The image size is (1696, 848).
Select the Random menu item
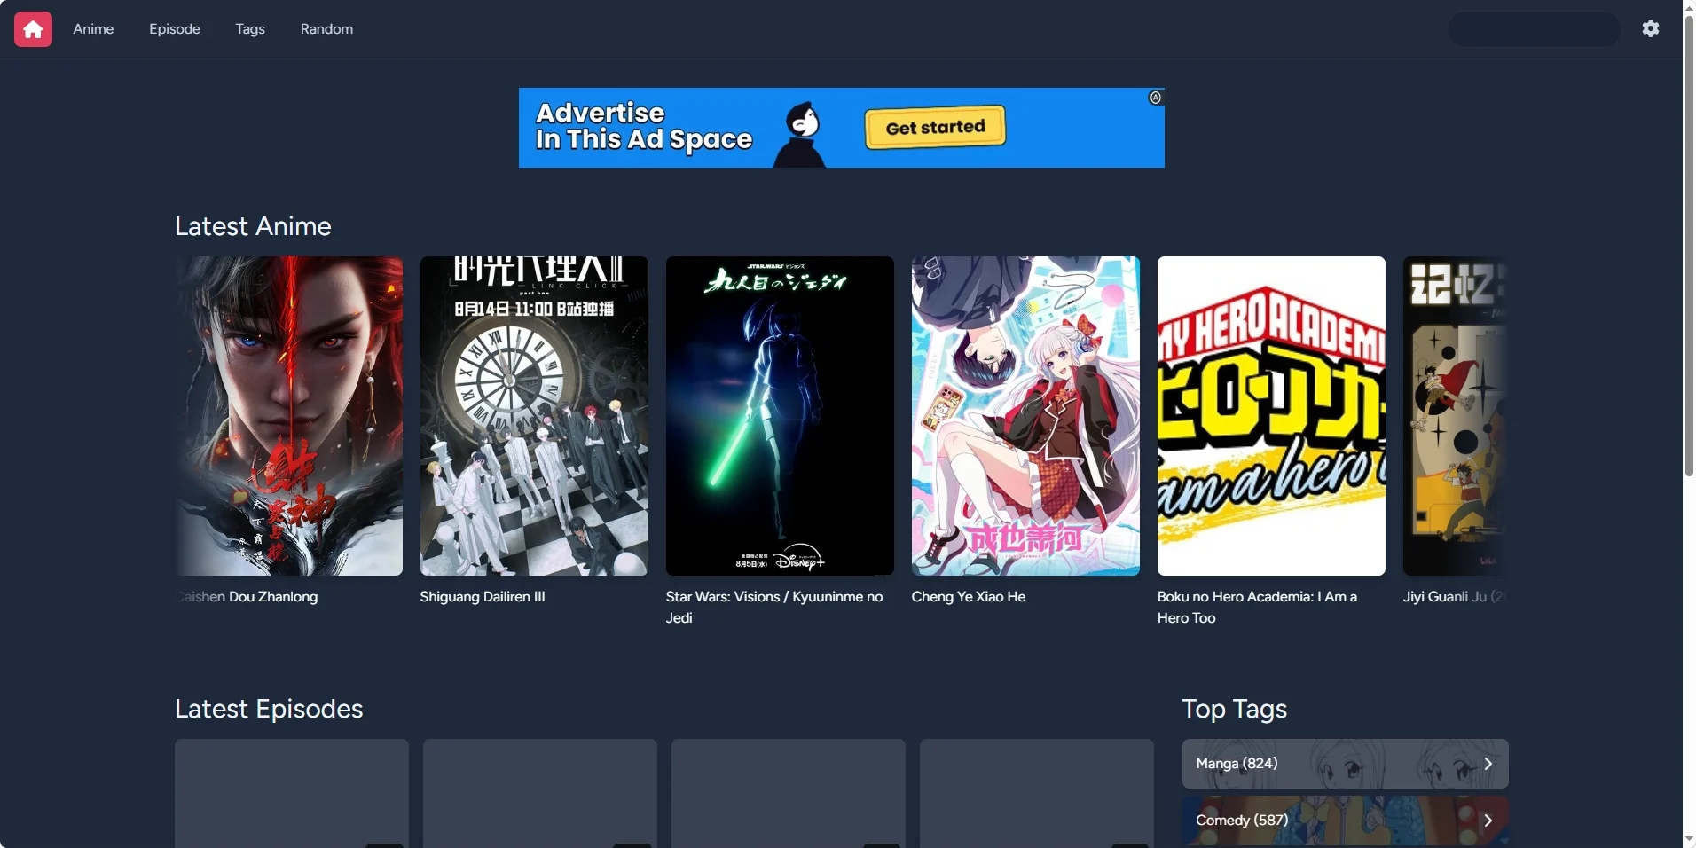(x=326, y=29)
